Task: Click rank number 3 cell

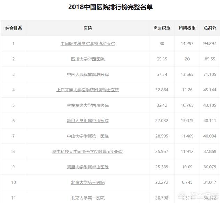Action: (14, 74)
